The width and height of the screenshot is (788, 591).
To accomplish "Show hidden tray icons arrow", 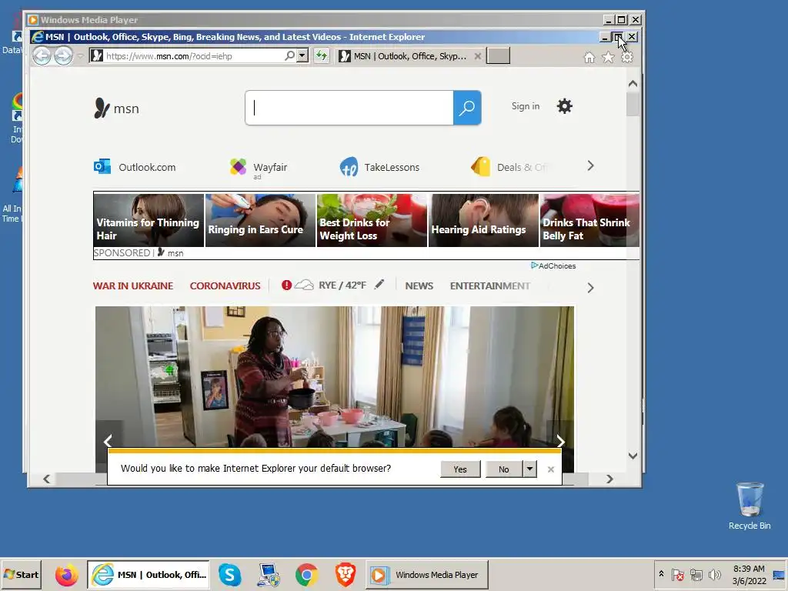I will click(x=661, y=574).
